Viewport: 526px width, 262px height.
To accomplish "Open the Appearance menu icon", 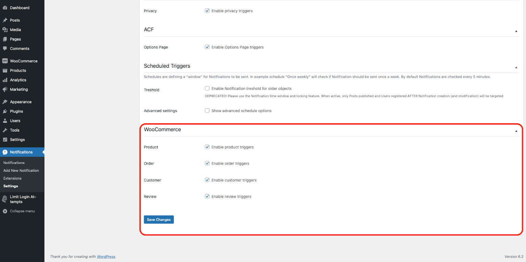I will pos(5,101).
